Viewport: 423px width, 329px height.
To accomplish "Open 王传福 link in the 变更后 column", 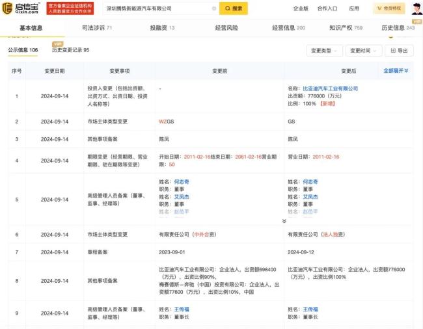I will [310, 309].
